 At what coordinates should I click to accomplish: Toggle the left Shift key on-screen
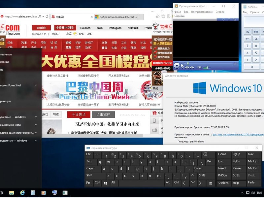point(95,176)
